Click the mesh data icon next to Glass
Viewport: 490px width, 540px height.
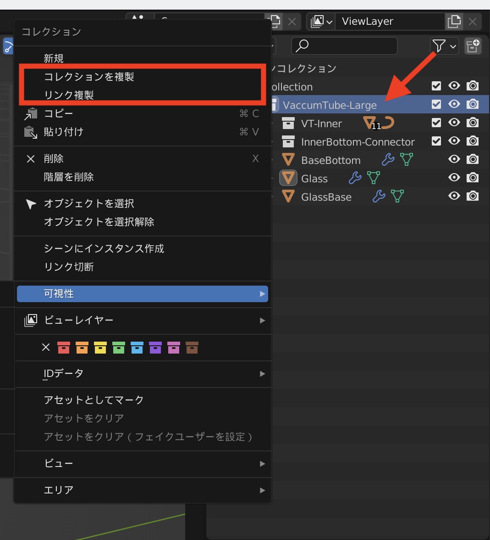pos(374,178)
